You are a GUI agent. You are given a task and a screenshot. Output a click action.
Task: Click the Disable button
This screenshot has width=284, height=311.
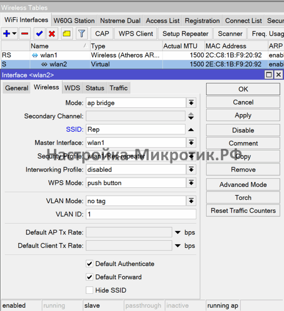[243, 130]
